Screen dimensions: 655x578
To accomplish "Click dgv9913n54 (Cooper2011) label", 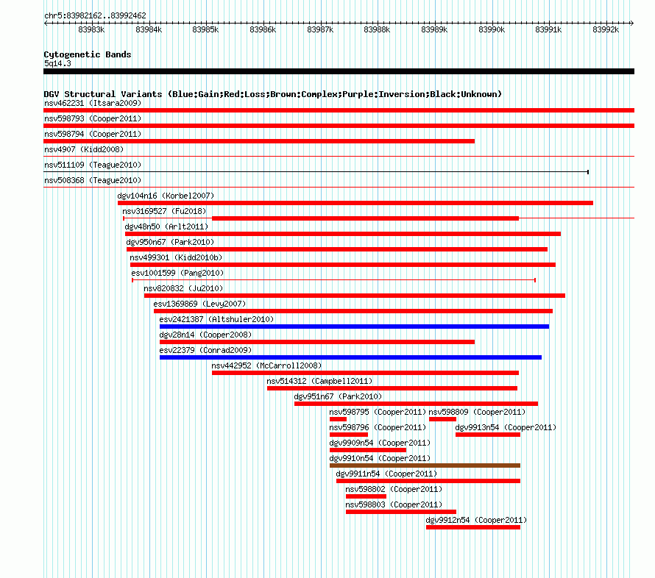I will pos(506,427).
